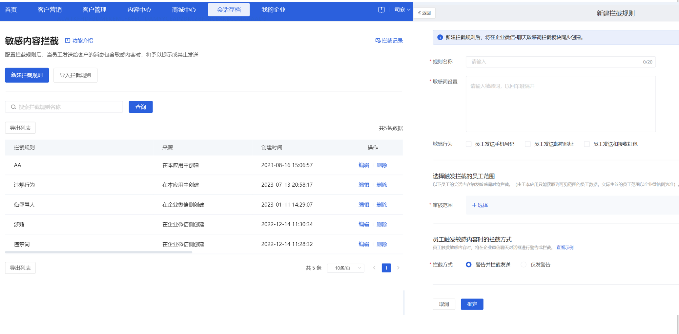Delete the 涉赌 rule
679x334 pixels.
click(x=382, y=224)
